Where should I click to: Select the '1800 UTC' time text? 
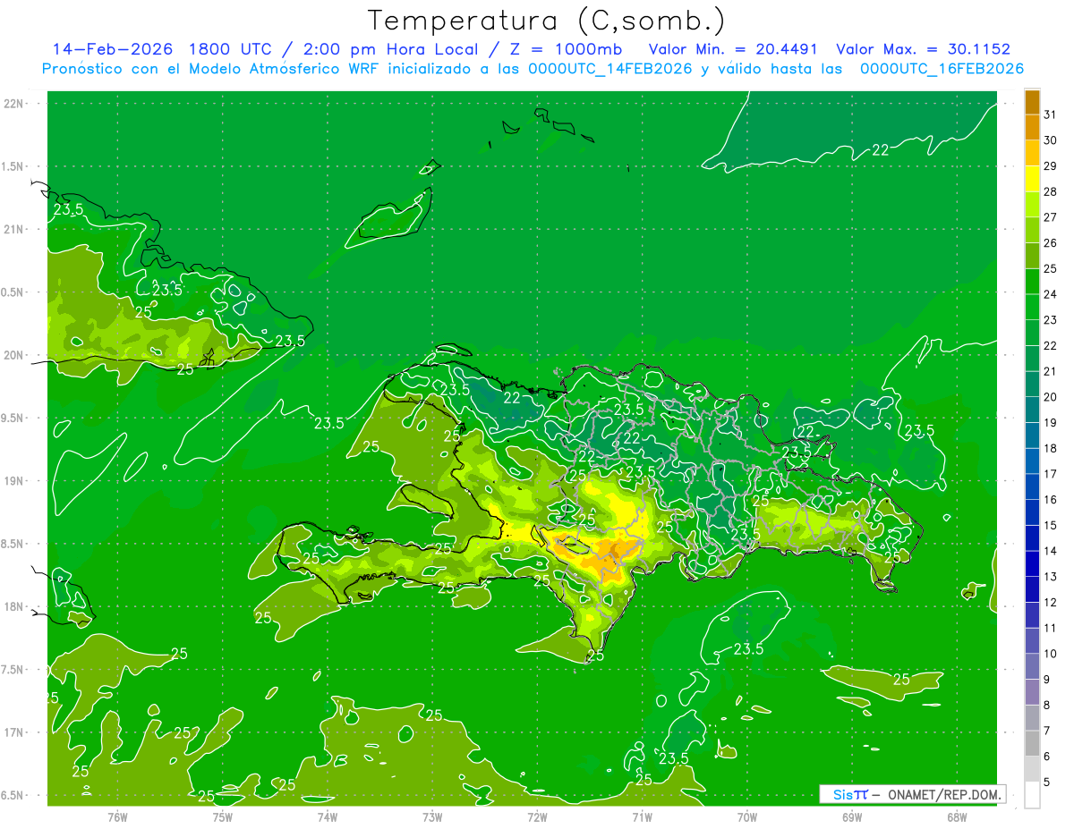pos(233,49)
